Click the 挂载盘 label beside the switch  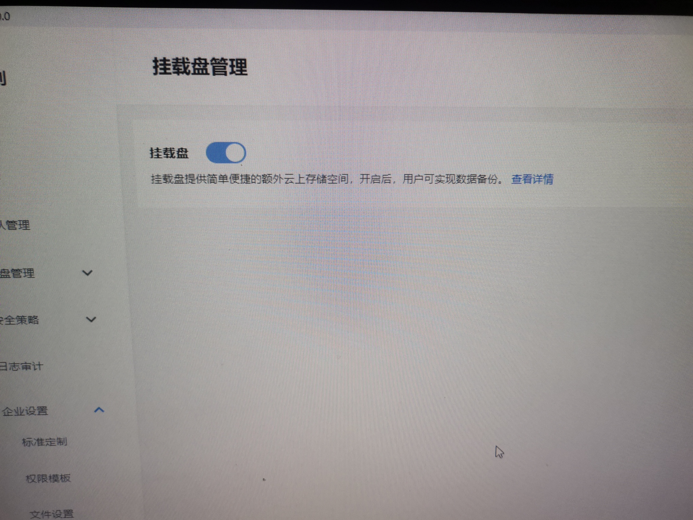[169, 153]
